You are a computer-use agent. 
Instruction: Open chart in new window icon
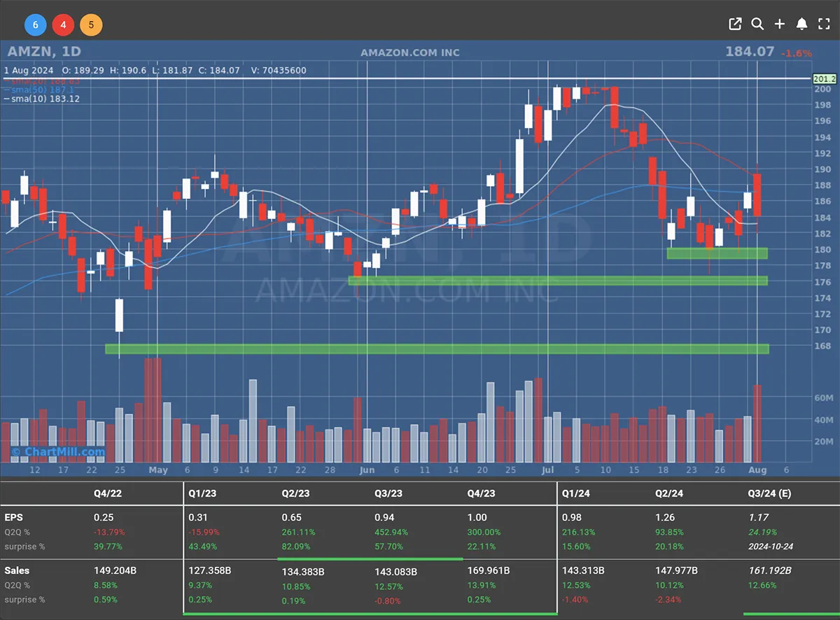point(735,24)
